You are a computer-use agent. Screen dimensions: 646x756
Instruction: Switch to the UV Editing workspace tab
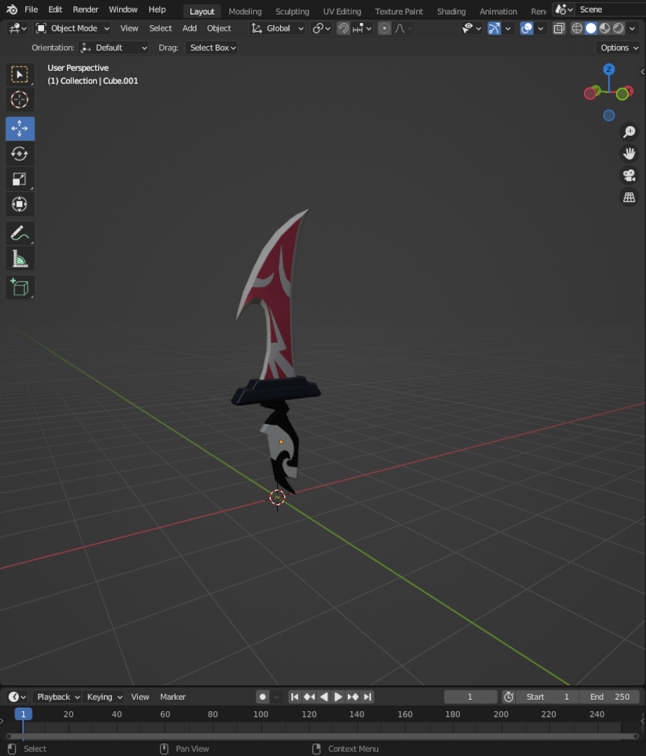point(342,11)
